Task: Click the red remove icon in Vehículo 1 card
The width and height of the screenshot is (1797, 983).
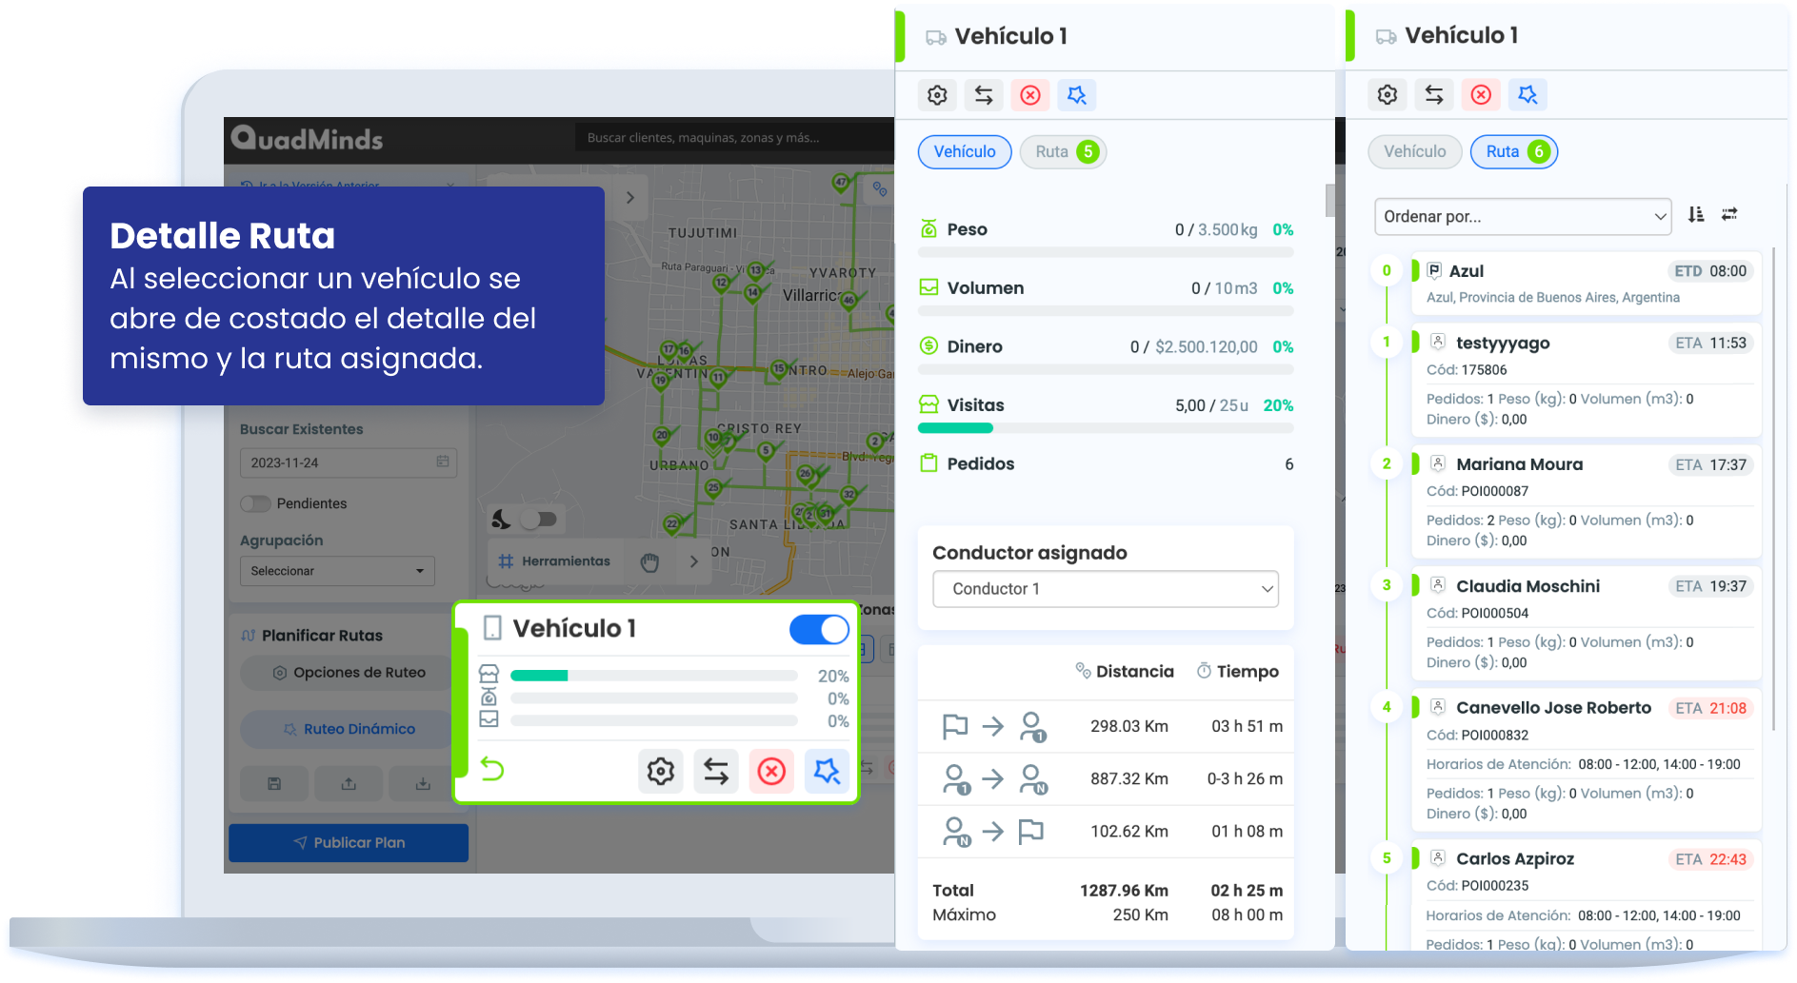Action: pyautogui.click(x=771, y=770)
